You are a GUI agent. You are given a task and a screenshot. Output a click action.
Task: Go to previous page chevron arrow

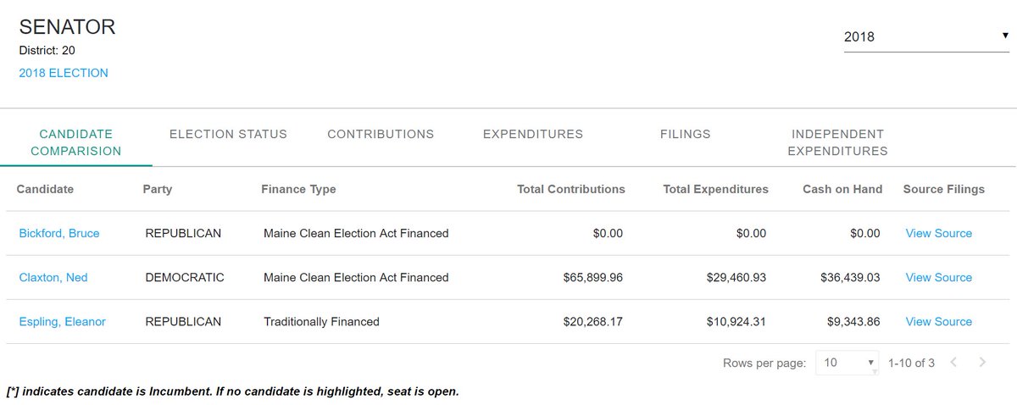(953, 363)
